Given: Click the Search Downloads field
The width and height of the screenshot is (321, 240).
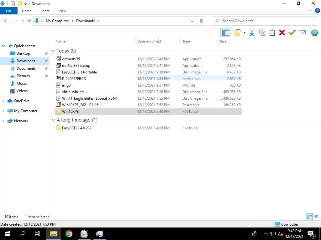Looking at the screenshot, I should coord(264,21).
